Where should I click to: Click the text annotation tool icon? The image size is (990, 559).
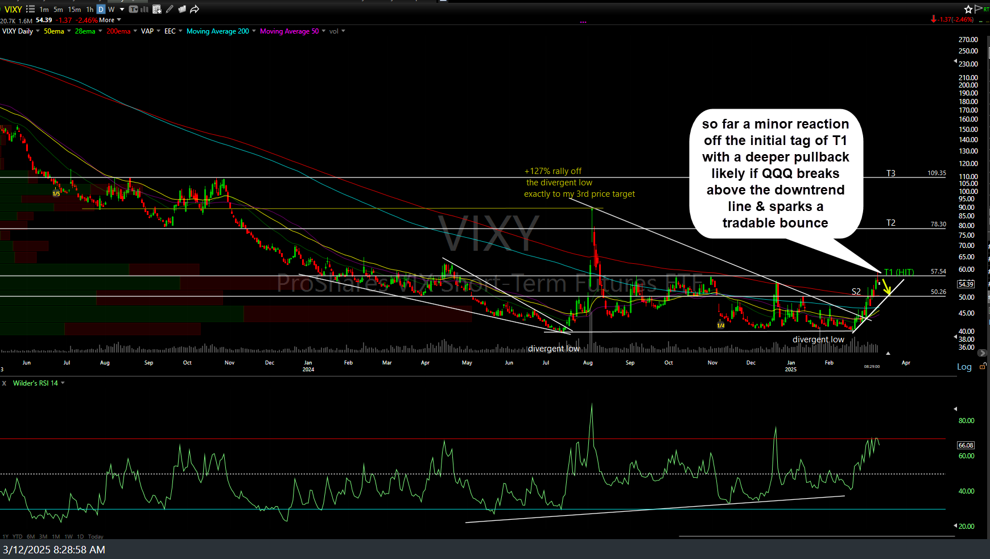coord(134,9)
